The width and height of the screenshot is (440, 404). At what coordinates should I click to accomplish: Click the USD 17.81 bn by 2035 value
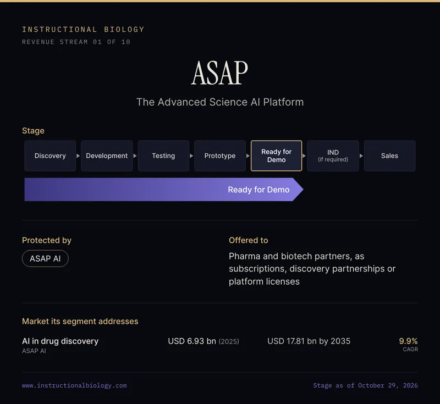(309, 341)
